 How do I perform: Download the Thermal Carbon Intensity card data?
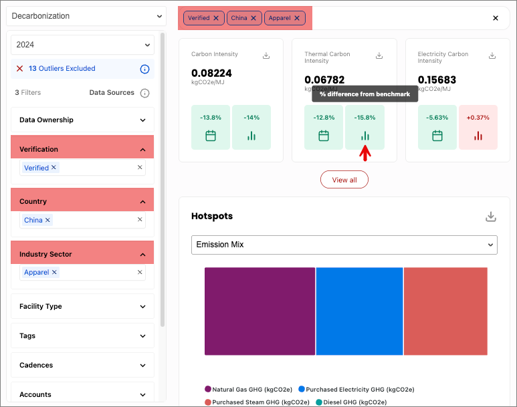(x=379, y=55)
